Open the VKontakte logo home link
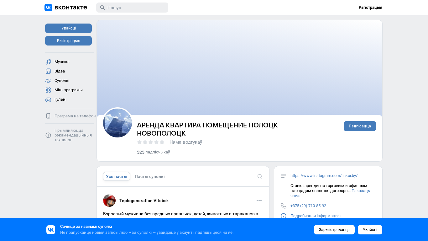The height and width of the screenshot is (241, 428). [66, 8]
